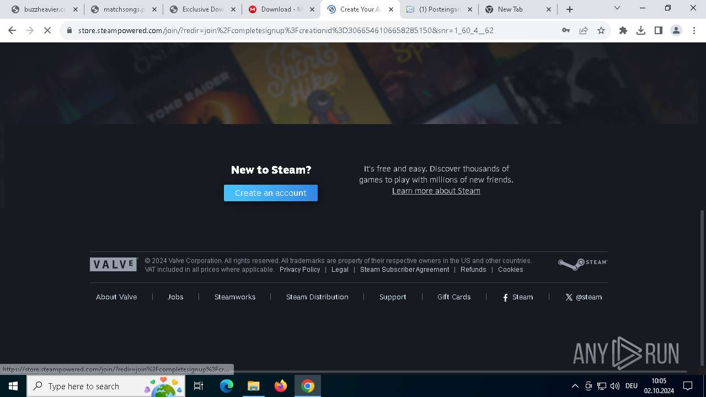Open volume control in tray
The image size is (706, 397).
pyautogui.click(x=615, y=386)
